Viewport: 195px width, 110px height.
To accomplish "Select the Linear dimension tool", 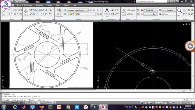I will [116, 10].
